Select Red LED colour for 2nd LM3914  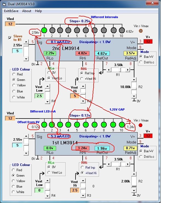coord(14,74)
